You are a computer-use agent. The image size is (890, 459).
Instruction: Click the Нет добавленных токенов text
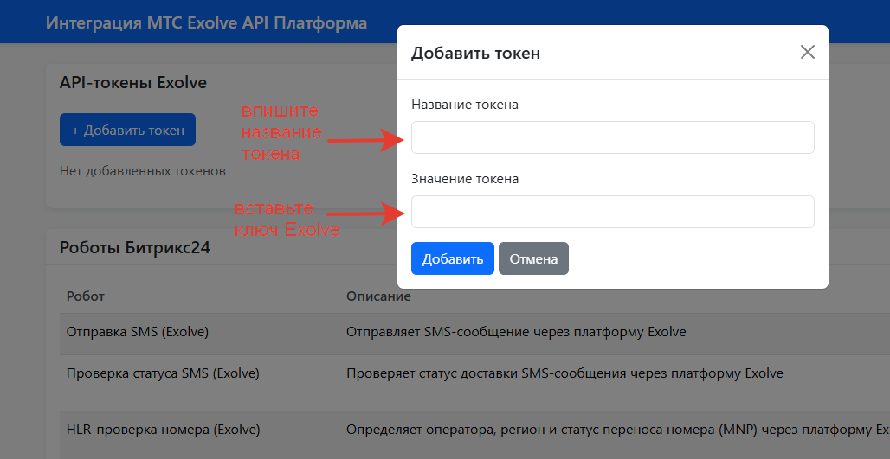143,170
